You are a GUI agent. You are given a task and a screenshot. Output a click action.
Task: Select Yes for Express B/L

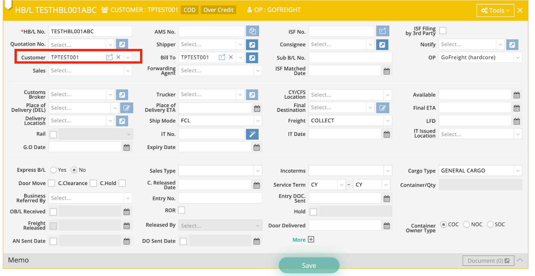(53, 170)
